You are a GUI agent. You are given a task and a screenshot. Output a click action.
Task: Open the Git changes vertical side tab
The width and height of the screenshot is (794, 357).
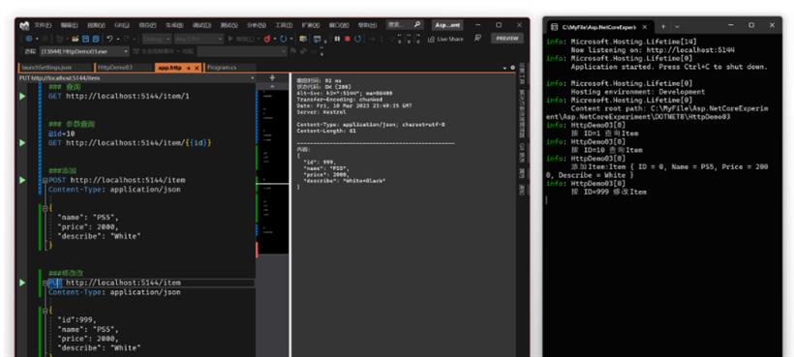coord(522,152)
